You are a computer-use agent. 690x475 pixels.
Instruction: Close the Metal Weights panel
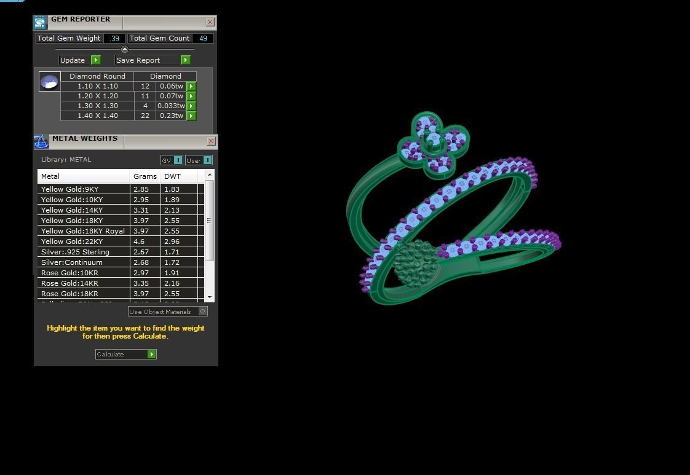tap(211, 141)
